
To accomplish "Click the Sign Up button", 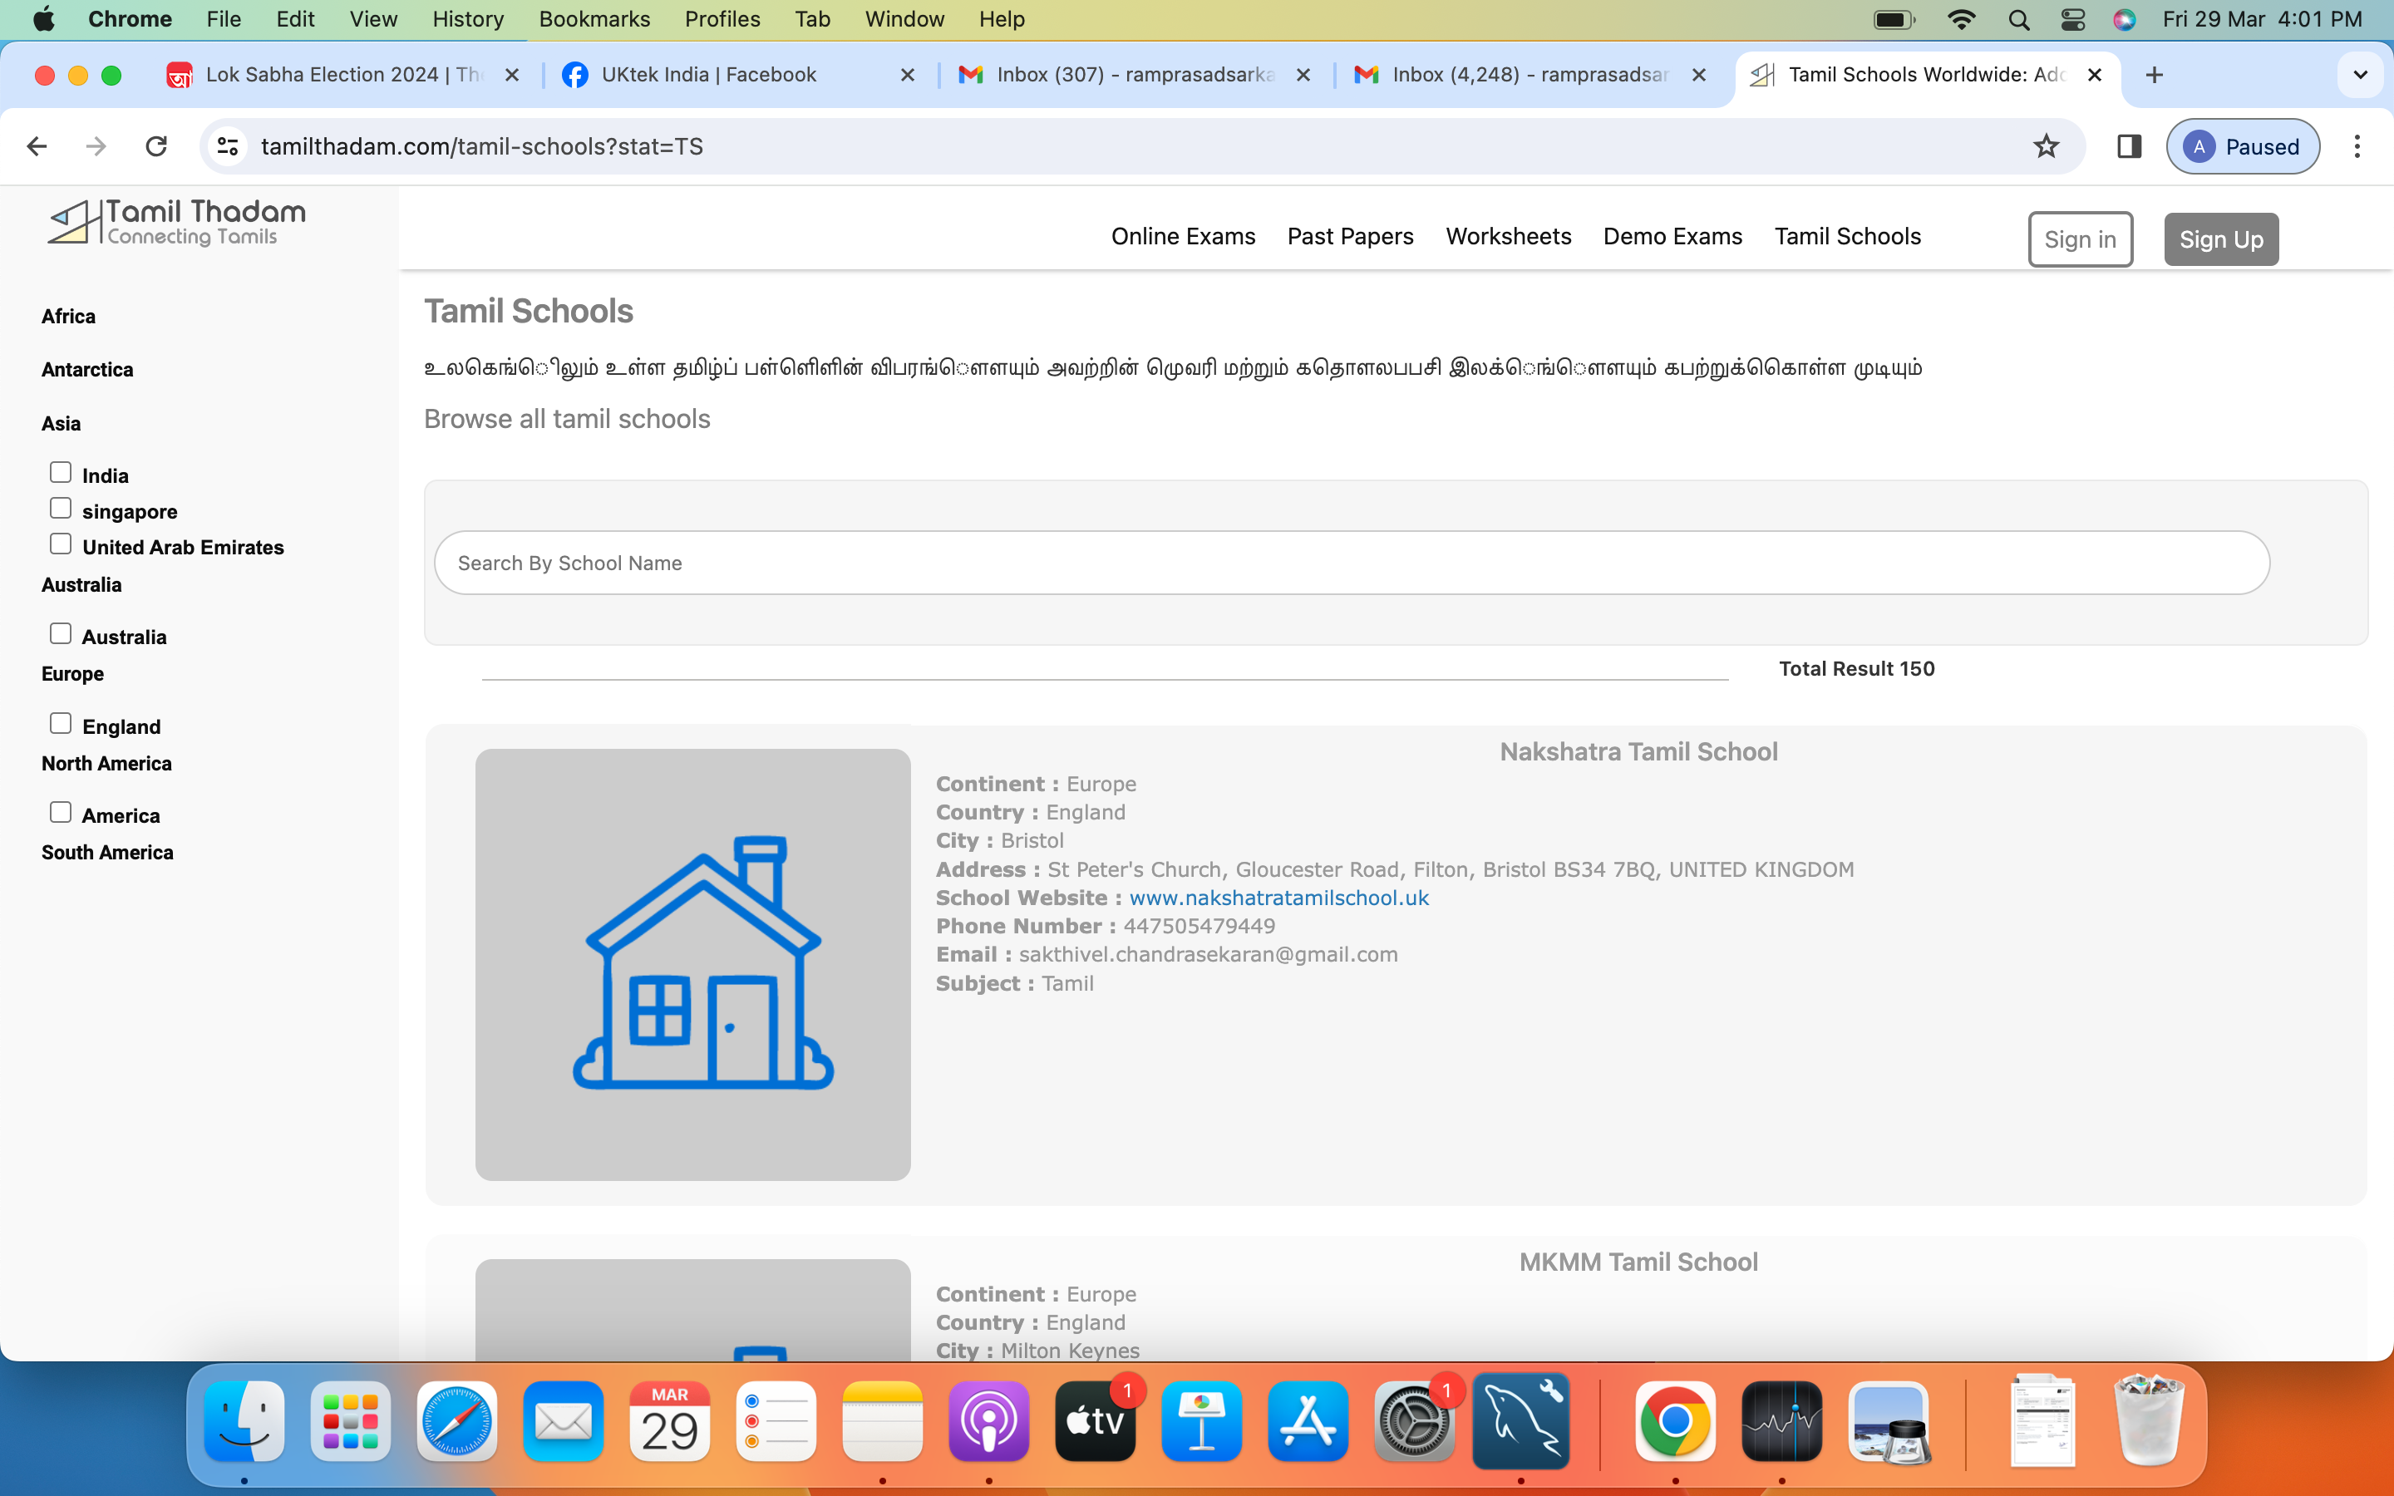I will [x=2220, y=239].
